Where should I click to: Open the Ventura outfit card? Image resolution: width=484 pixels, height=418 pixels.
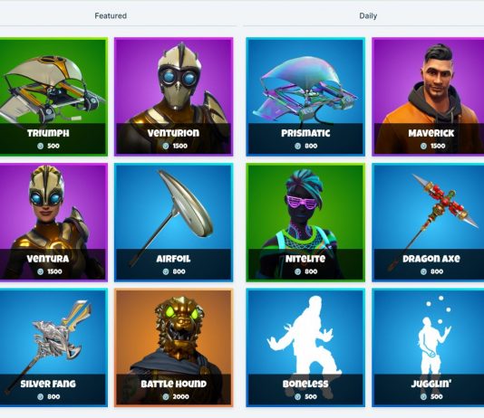click(x=53, y=223)
